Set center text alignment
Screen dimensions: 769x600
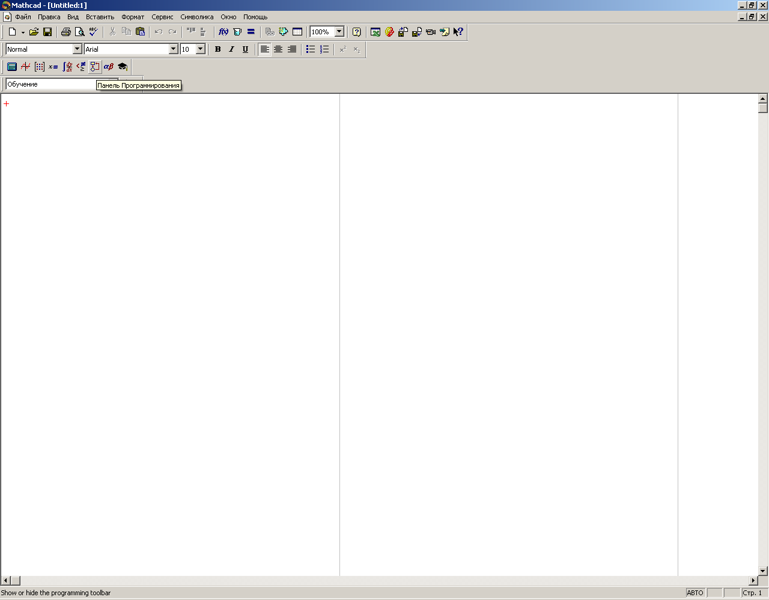pyautogui.click(x=278, y=49)
